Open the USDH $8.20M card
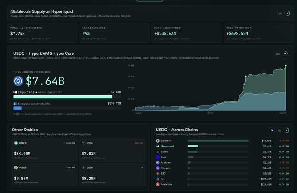The image size is (297, 193). pos(112,175)
